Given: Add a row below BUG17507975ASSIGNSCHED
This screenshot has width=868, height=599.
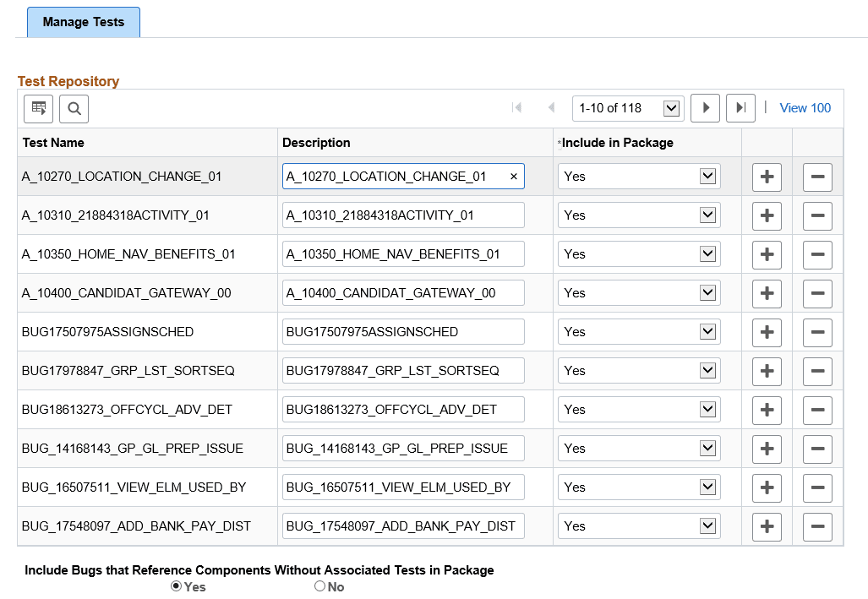Looking at the screenshot, I should pos(766,332).
